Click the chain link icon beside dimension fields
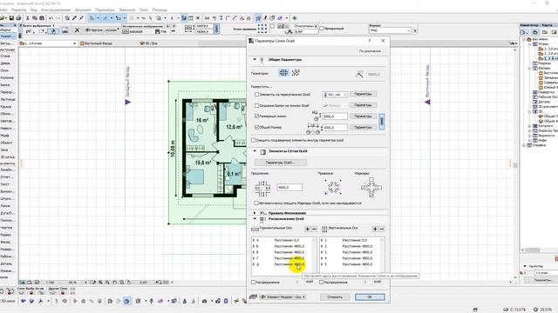The height and width of the screenshot is (313, 558). (x=382, y=122)
